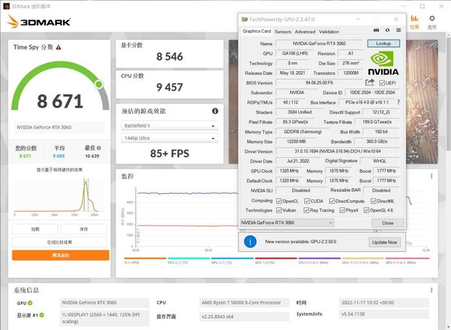The height and width of the screenshot is (330, 451).
Task: Click the Memory Size value 12288 MB
Action: point(296,142)
